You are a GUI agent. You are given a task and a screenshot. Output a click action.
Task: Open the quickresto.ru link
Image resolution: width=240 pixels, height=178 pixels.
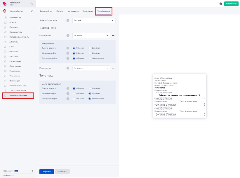[x=8, y=175]
